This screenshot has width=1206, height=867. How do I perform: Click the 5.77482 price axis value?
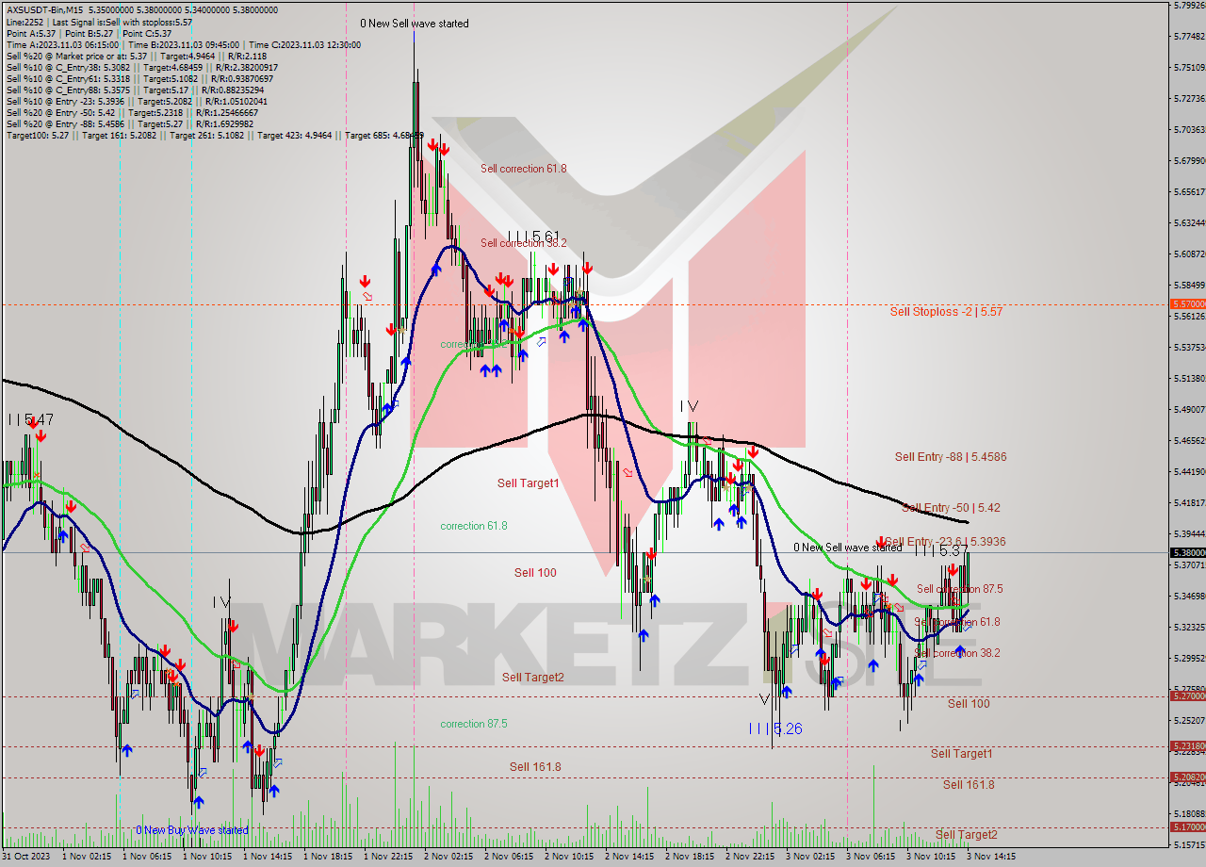1188,37
